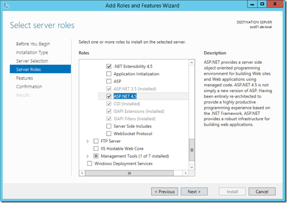Uncheck the .NET Extensibility 4.5 checkbox
Screen dimensions: 287x203
(109, 66)
